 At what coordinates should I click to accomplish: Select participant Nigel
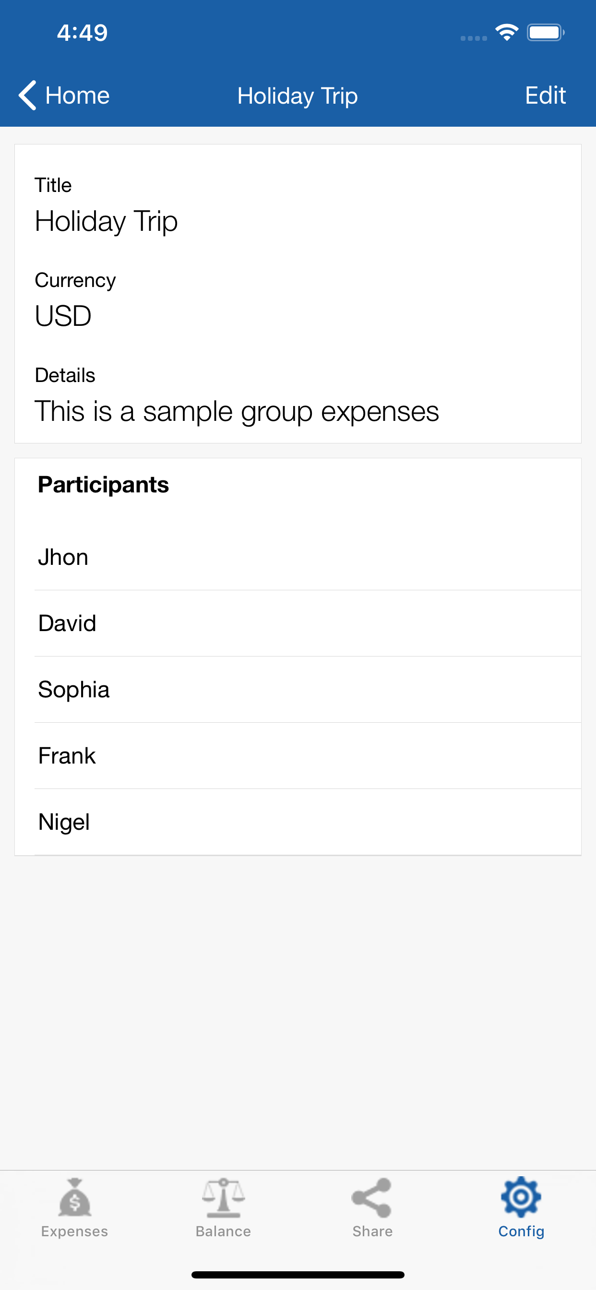(x=64, y=822)
